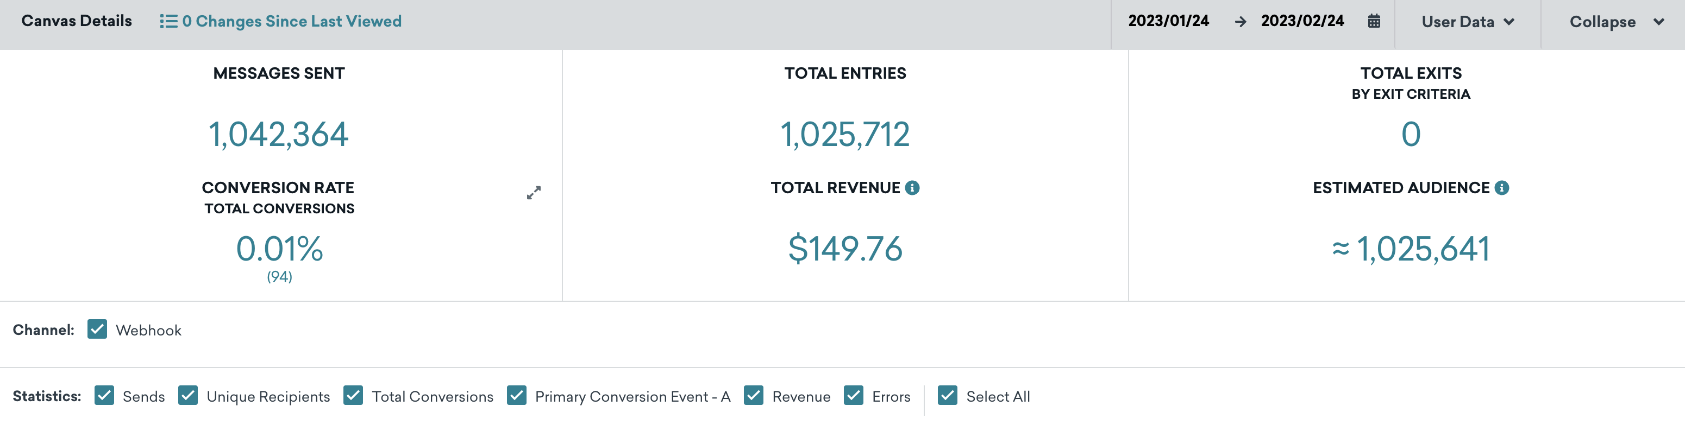Uncheck the Webhook channel checkbox
The image size is (1685, 425).
click(x=97, y=329)
